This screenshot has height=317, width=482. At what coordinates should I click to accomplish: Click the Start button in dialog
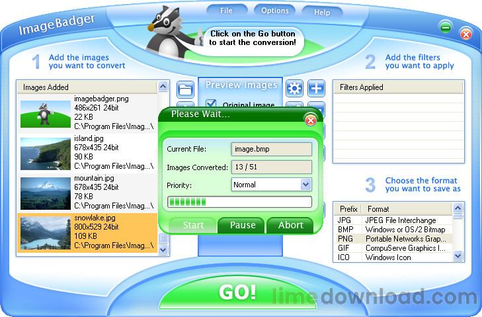[193, 225]
